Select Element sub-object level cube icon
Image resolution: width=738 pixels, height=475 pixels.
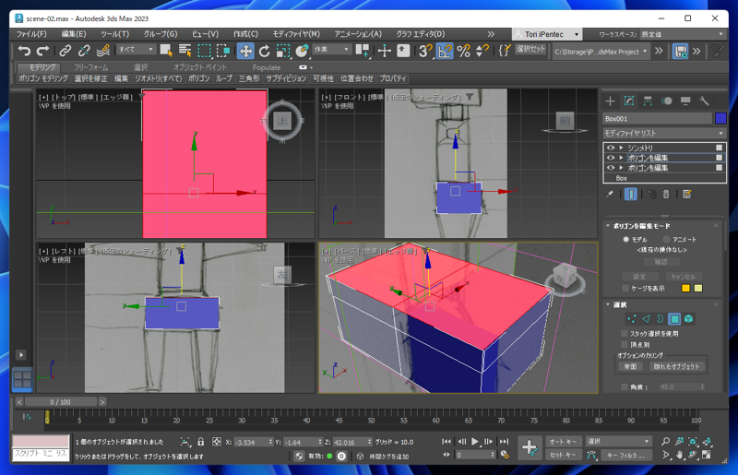pos(688,319)
